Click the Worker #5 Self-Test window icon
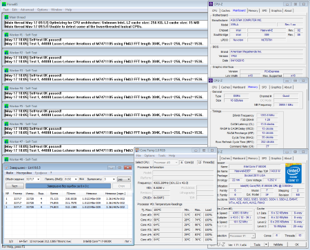Screen dimensions: 310x250 click(6, 106)
